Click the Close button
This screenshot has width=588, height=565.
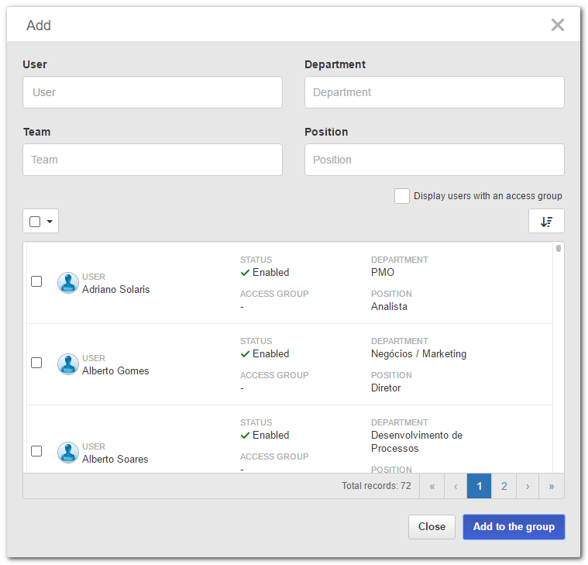(x=432, y=527)
